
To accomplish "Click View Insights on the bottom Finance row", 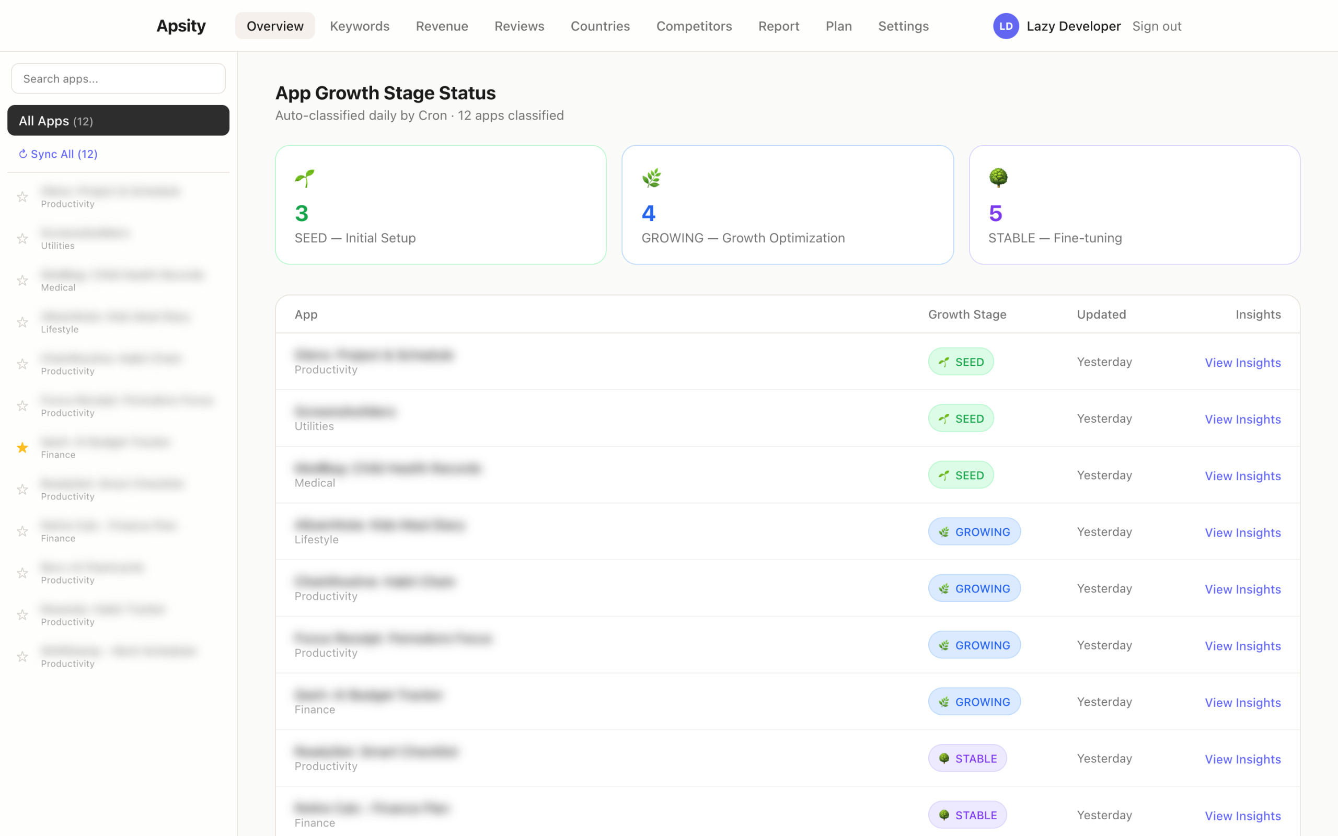I will pos(1242,816).
